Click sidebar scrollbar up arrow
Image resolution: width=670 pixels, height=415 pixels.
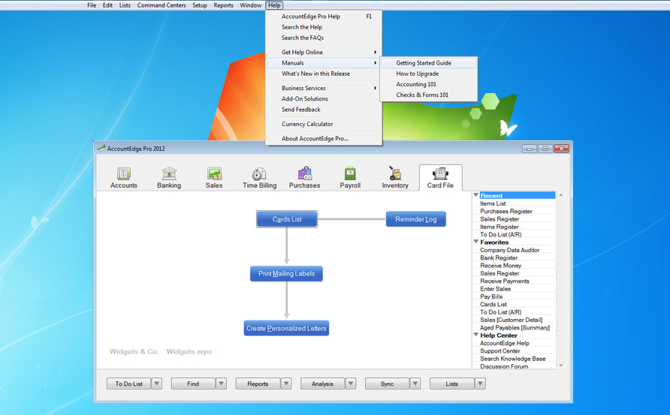pyautogui.click(x=561, y=195)
